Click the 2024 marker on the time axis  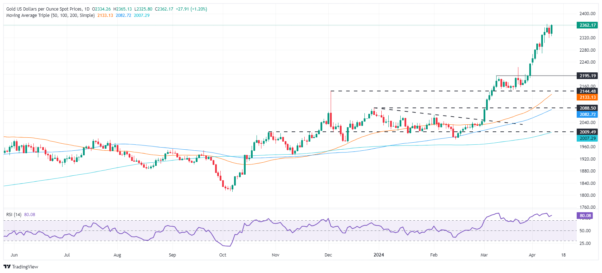tap(379, 255)
